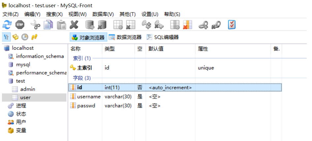Click the scissors cut icon
The width and height of the screenshot is (312, 141).
35,24
